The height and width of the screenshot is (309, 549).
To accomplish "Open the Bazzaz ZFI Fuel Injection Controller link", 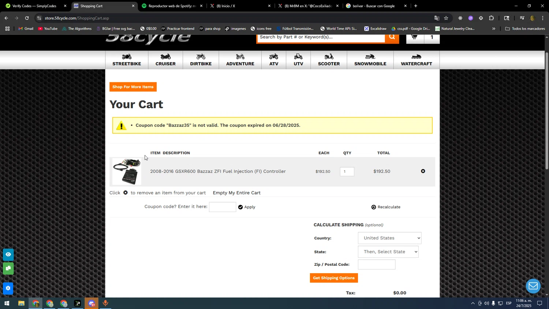I will point(218,171).
